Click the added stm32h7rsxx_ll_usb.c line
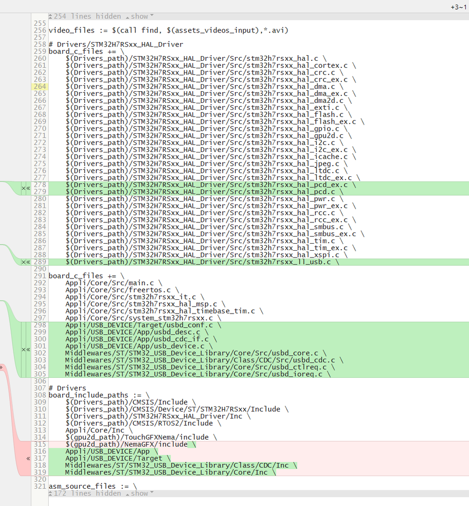 pos(202,262)
